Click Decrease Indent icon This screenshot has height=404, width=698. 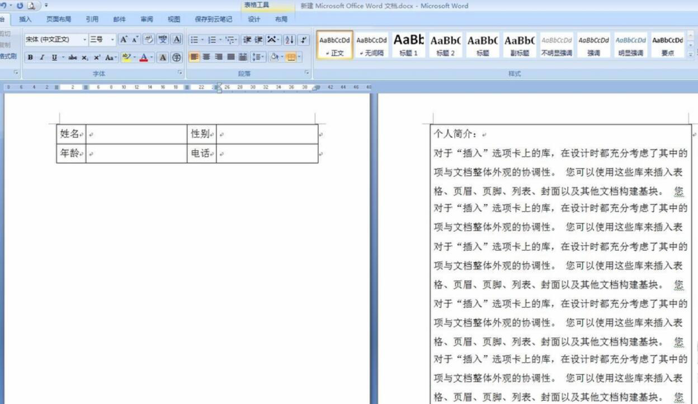pyautogui.click(x=247, y=40)
